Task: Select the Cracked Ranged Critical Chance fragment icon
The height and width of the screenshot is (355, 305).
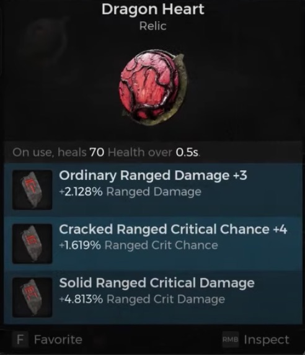Action: 32,244
